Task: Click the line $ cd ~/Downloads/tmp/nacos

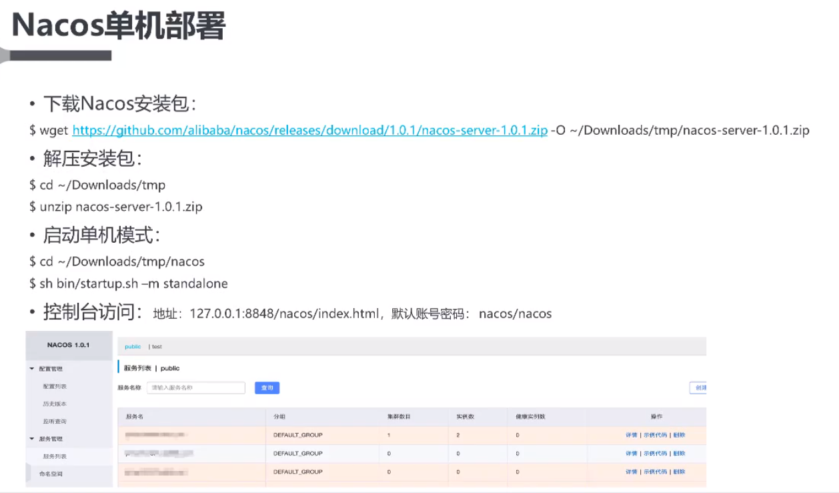Action: [117, 262]
